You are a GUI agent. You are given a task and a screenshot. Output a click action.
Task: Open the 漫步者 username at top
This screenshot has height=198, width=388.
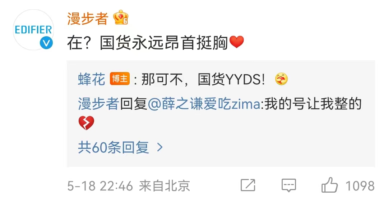click(88, 18)
